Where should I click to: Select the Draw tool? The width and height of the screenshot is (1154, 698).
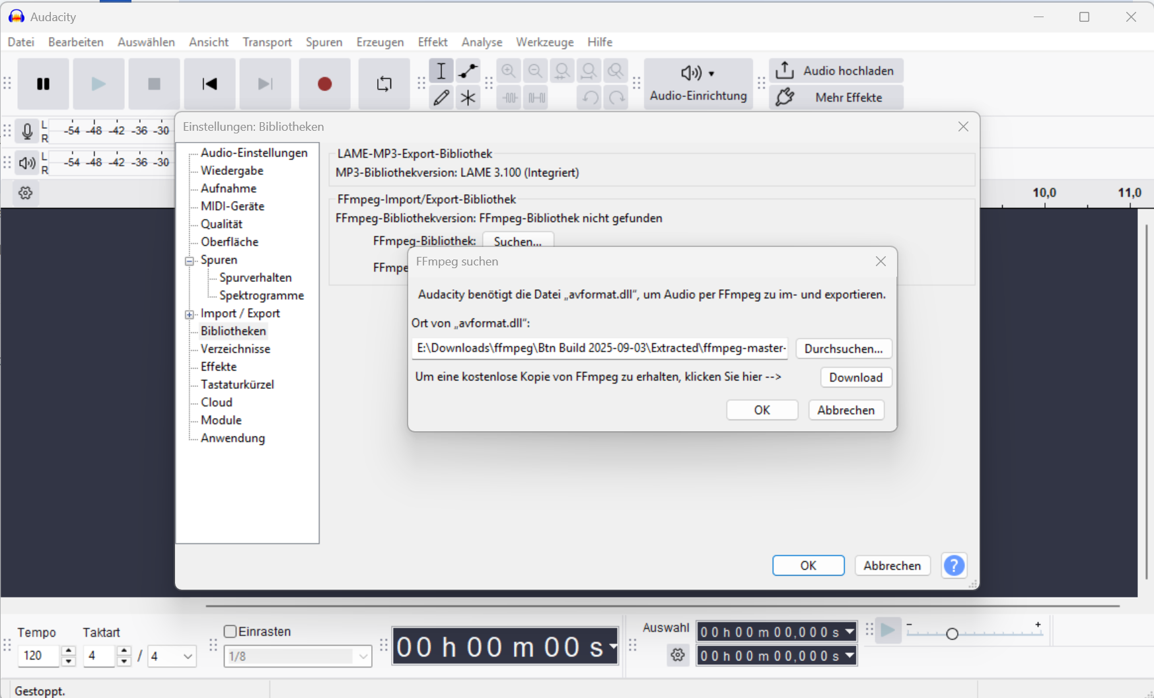(441, 97)
